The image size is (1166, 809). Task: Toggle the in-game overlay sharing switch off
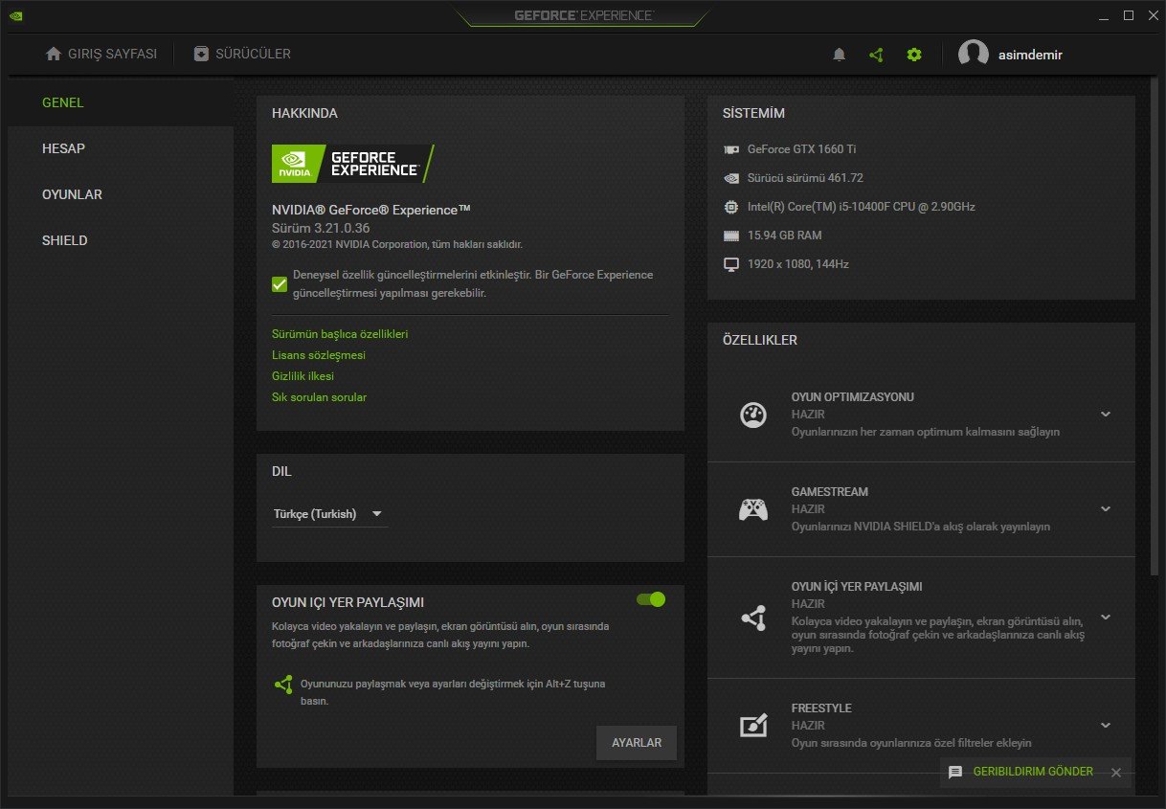click(650, 598)
